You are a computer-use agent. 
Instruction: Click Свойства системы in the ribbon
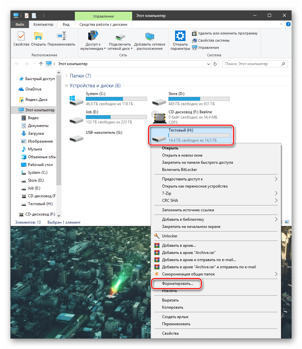coord(213,40)
